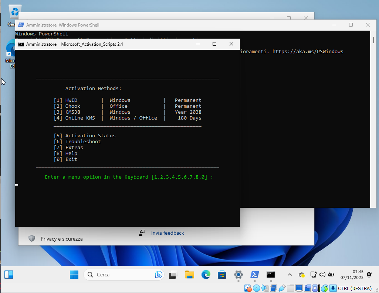Open Privacy e sicurezza in Settings
This screenshot has height=293, width=379.
62,239
